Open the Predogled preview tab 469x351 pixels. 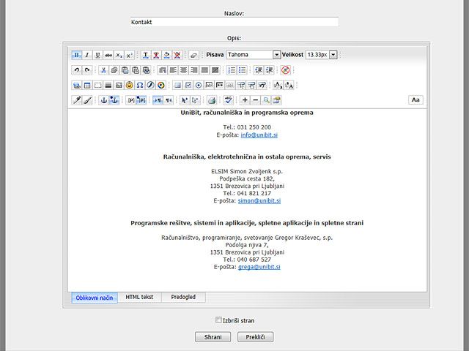click(x=183, y=298)
